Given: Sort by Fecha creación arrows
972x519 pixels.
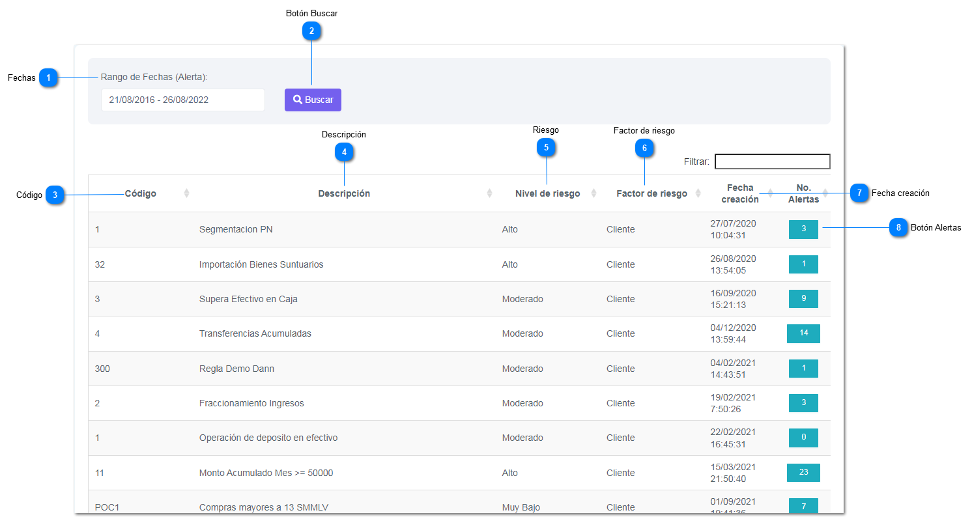Looking at the screenshot, I should click(770, 193).
